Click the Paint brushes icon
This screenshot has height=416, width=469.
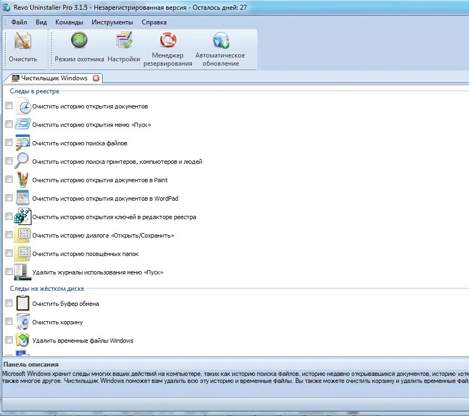click(22, 180)
